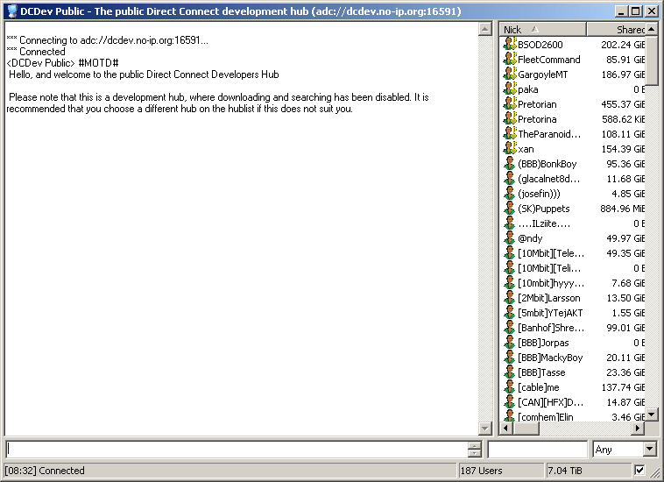This screenshot has height=482, width=664.
Task: Toggle the user list checkbox in status bar
Action: point(639,470)
